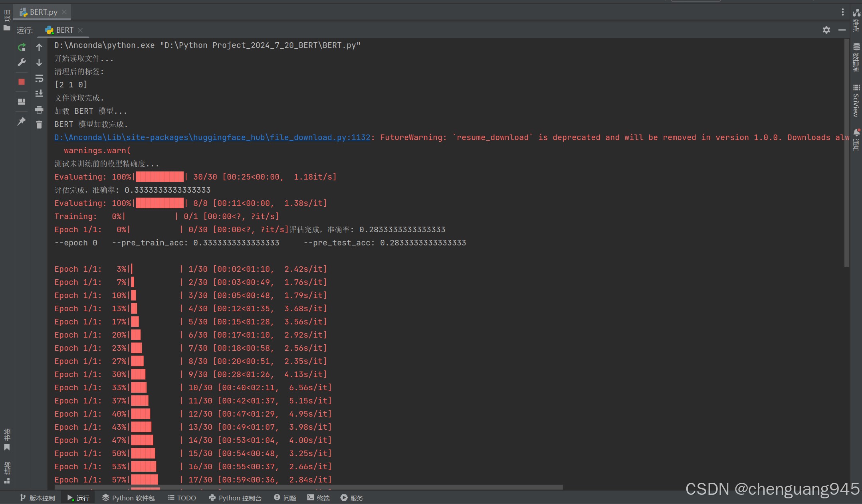Rerun the BERT script
The width and height of the screenshot is (862, 504).
[22, 47]
